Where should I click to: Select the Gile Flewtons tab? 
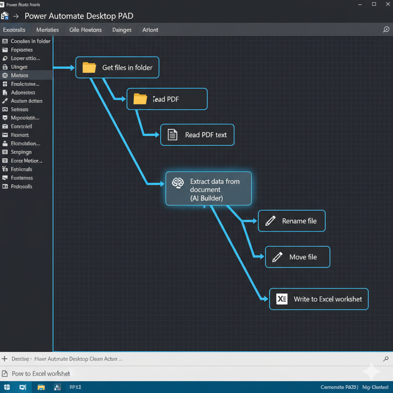click(86, 30)
